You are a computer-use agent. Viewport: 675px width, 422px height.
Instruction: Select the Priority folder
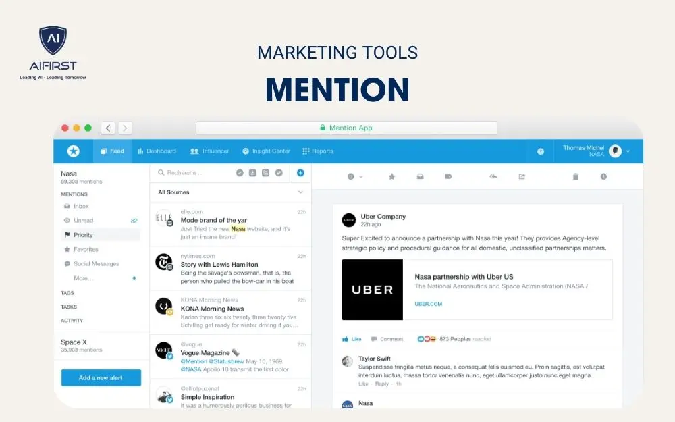101,235
